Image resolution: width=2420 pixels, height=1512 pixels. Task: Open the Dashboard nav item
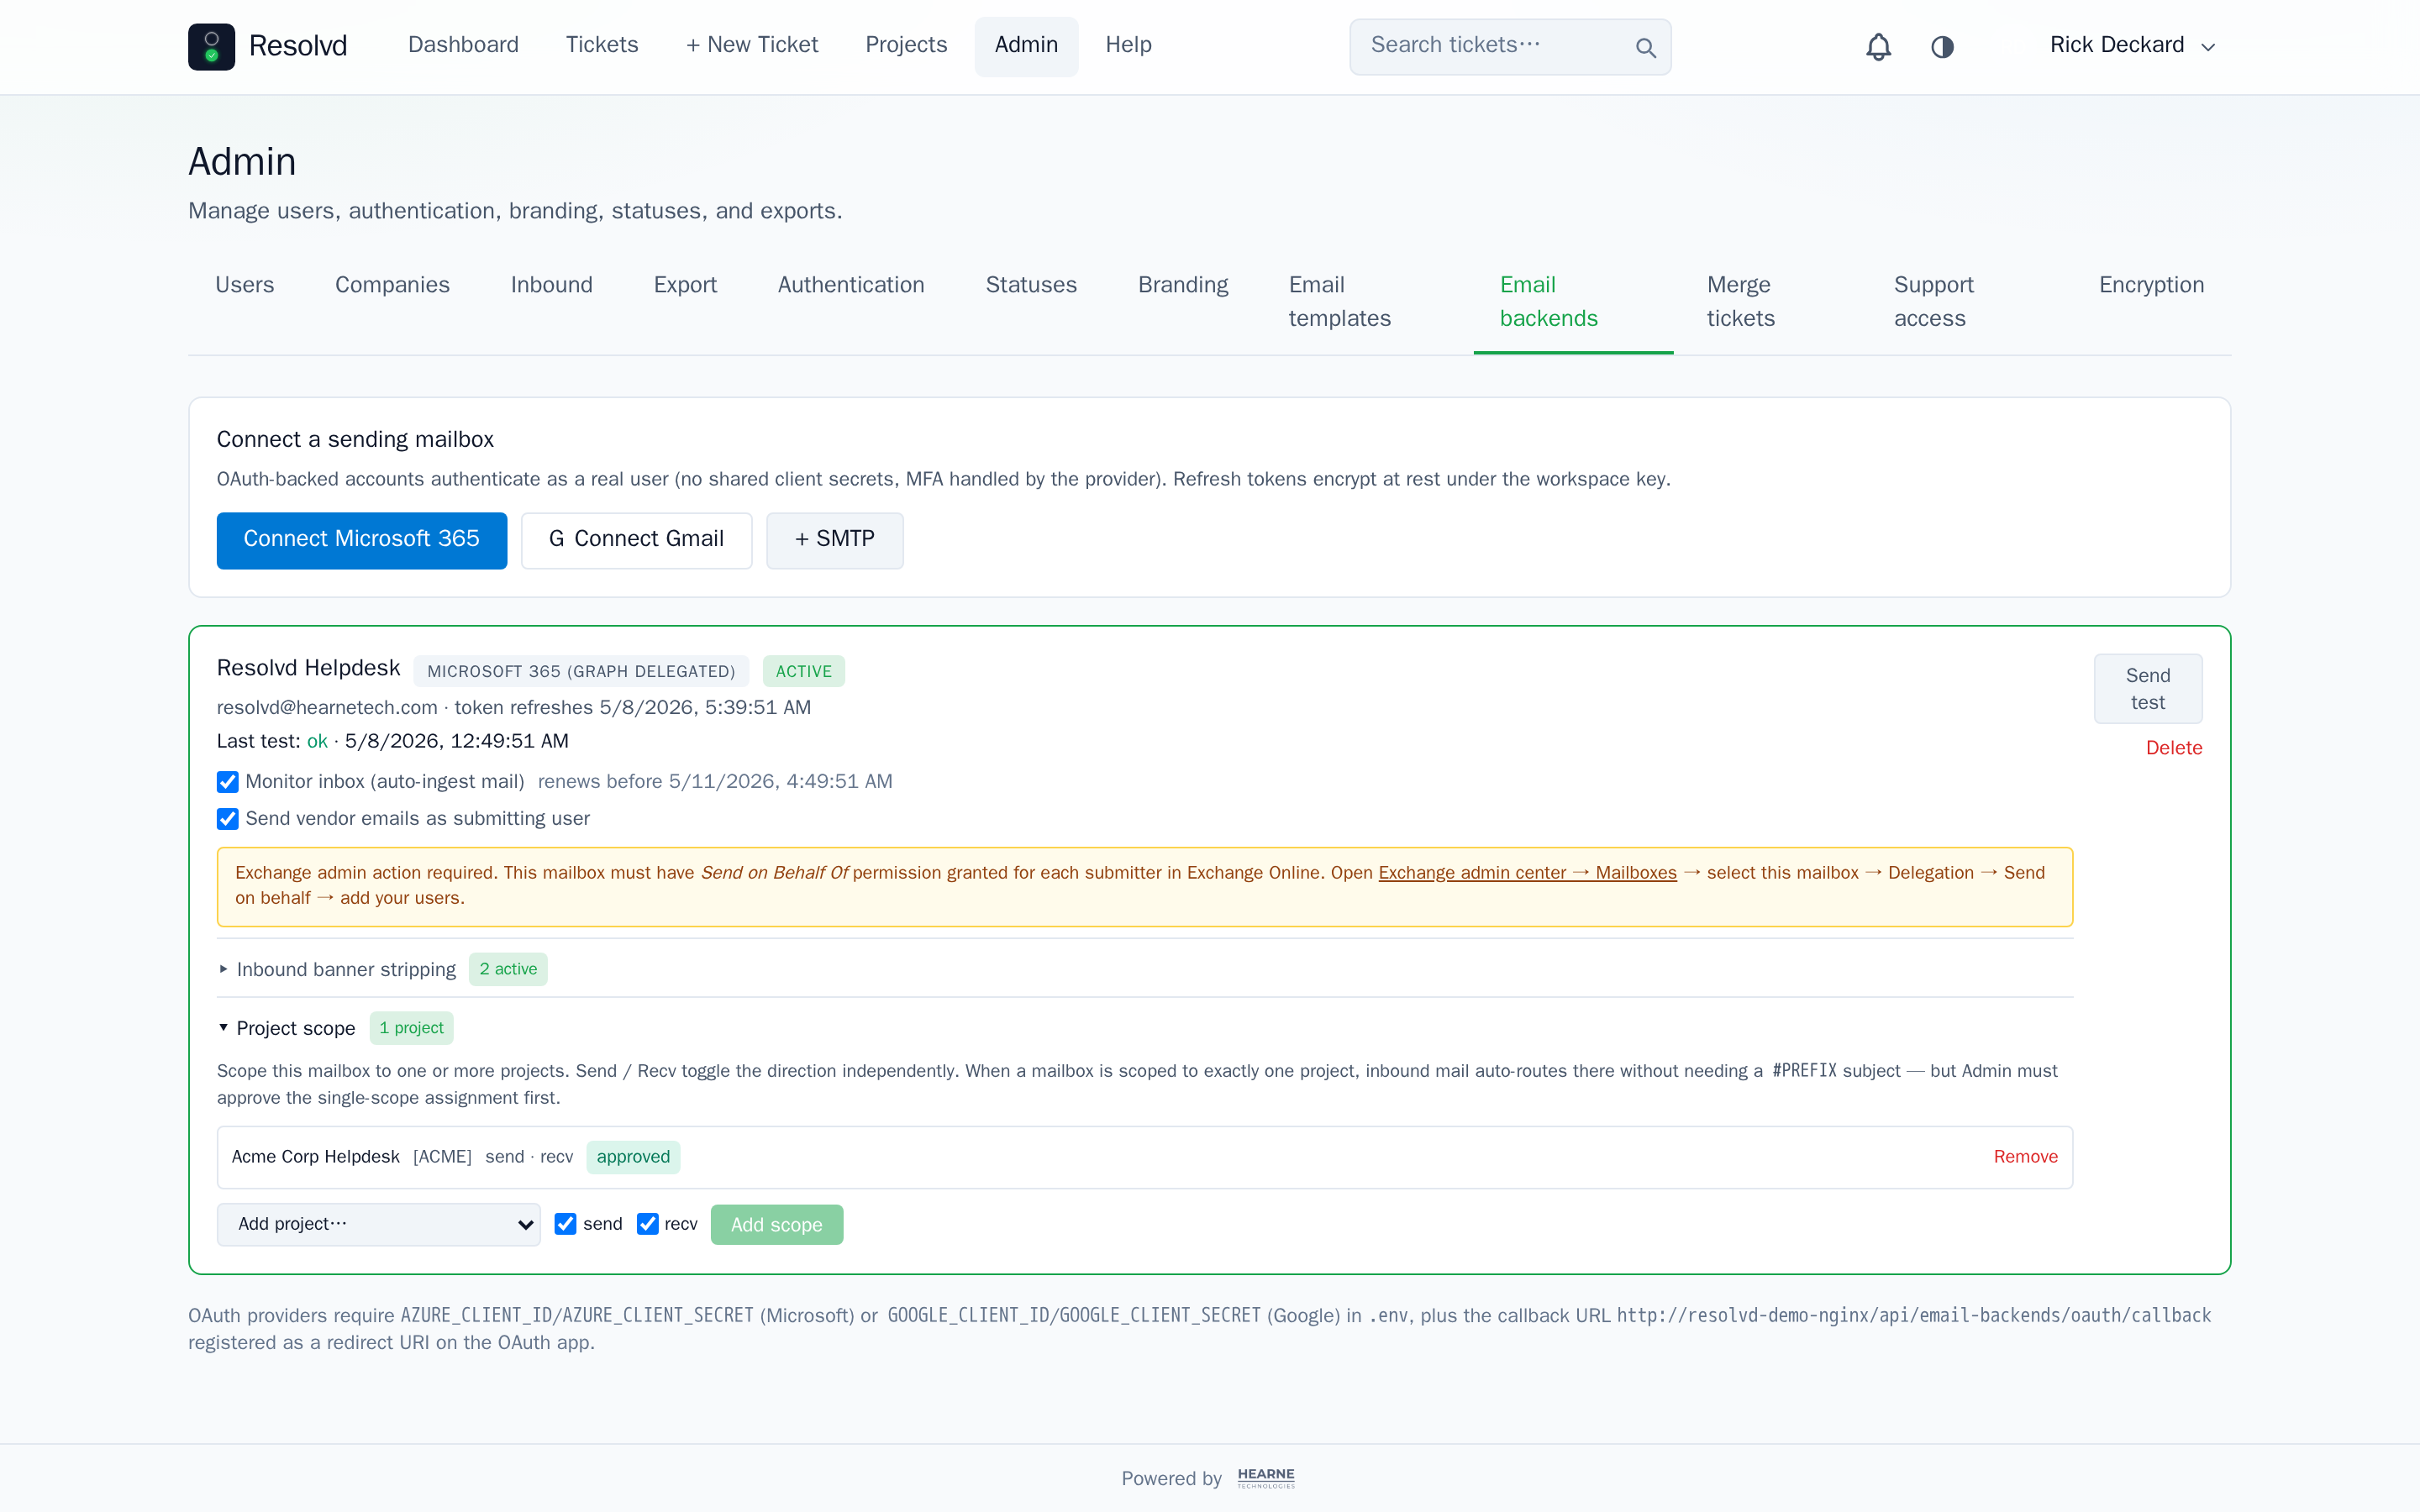point(463,45)
